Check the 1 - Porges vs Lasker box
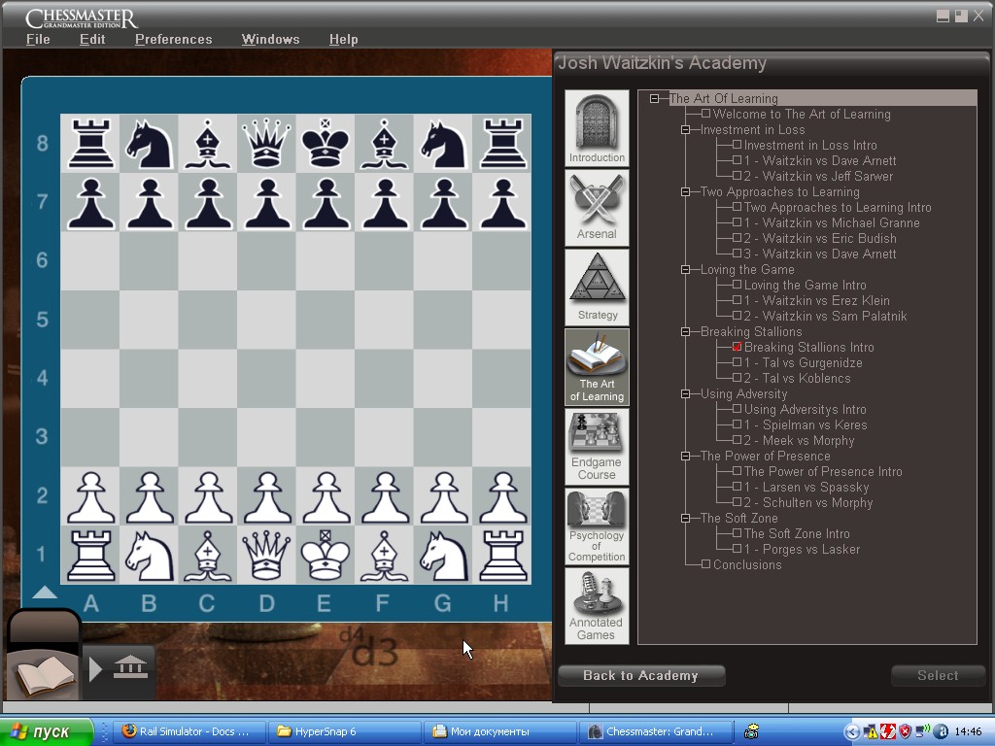The image size is (995, 746). point(737,549)
